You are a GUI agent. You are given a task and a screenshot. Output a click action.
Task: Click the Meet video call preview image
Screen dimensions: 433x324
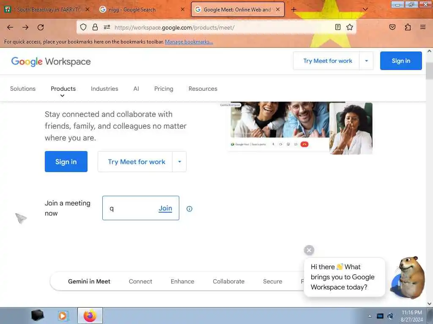pos(300,127)
